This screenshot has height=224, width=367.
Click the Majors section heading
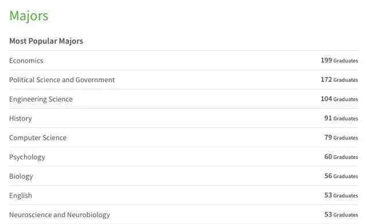click(x=29, y=16)
